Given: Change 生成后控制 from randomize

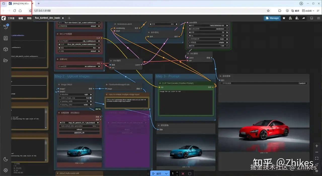Looking at the screenshot, I should 208,29.
